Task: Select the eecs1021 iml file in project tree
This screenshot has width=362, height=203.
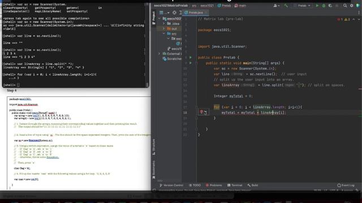Action: point(175,48)
